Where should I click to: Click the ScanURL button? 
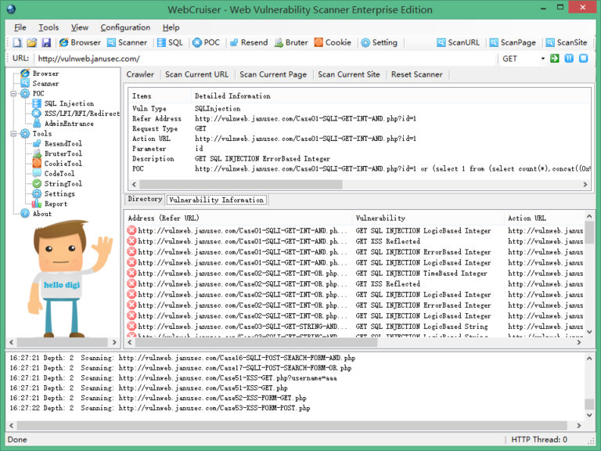[x=458, y=42]
